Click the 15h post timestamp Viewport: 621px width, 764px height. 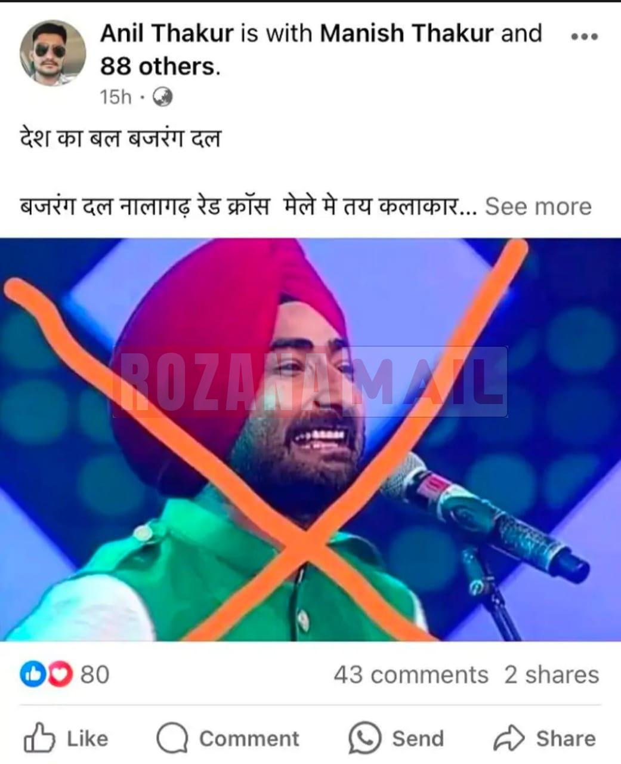[116, 97]
